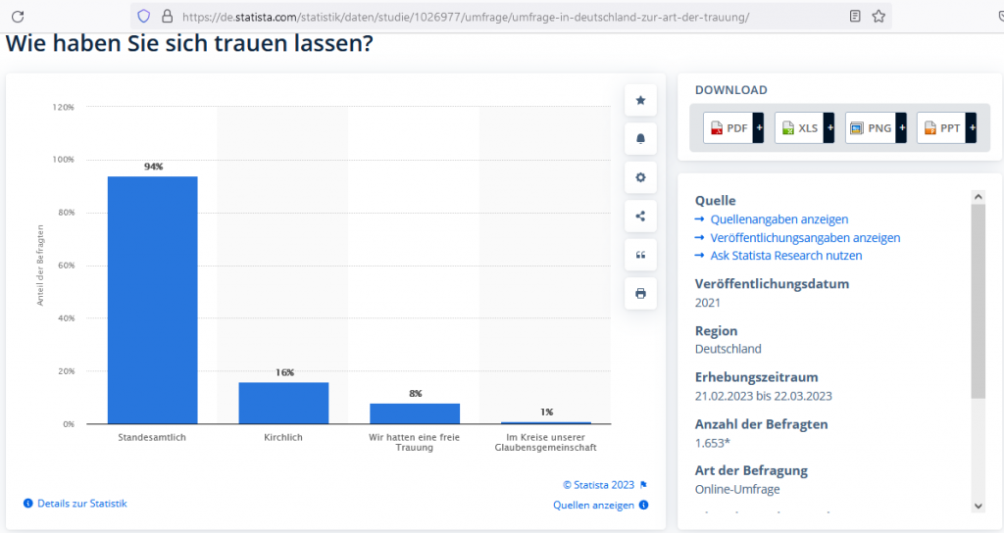
Task: Click the star favorite icon
Action: tap(640, 100)
